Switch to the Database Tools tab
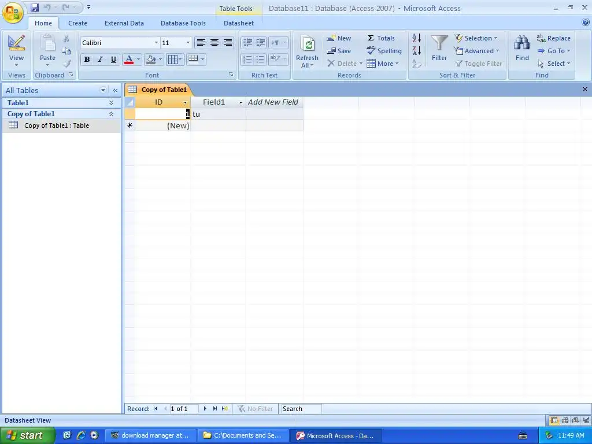 [183, 23]
